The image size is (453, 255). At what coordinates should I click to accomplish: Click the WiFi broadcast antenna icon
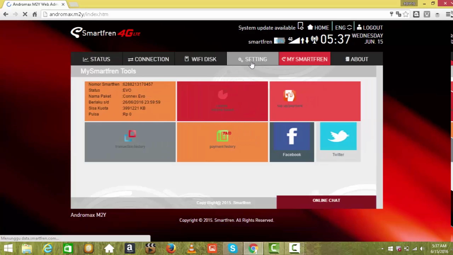click(314, 40)
